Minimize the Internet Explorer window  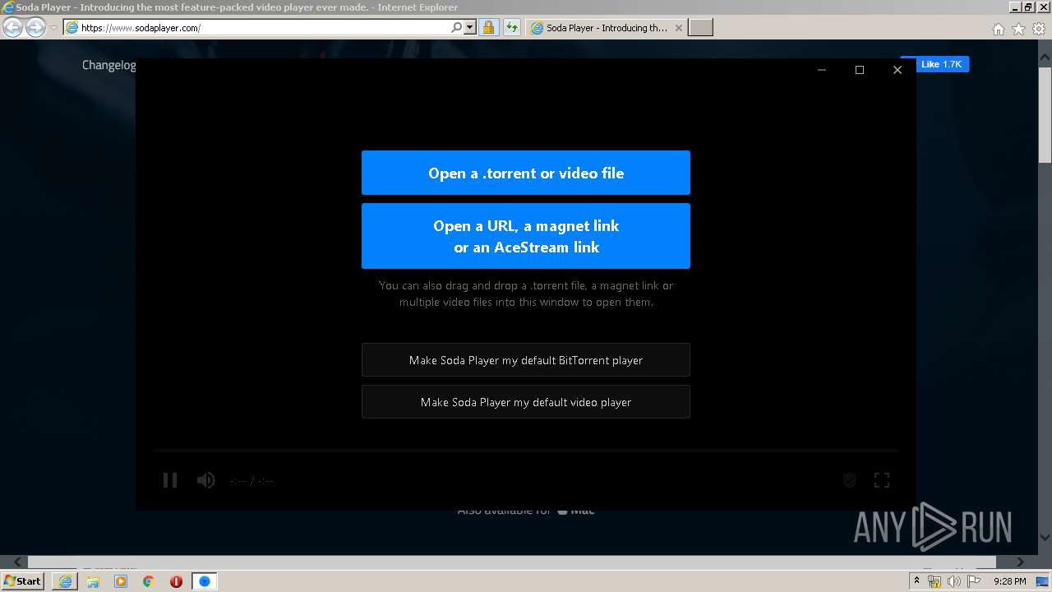[x=1014, y=7]
